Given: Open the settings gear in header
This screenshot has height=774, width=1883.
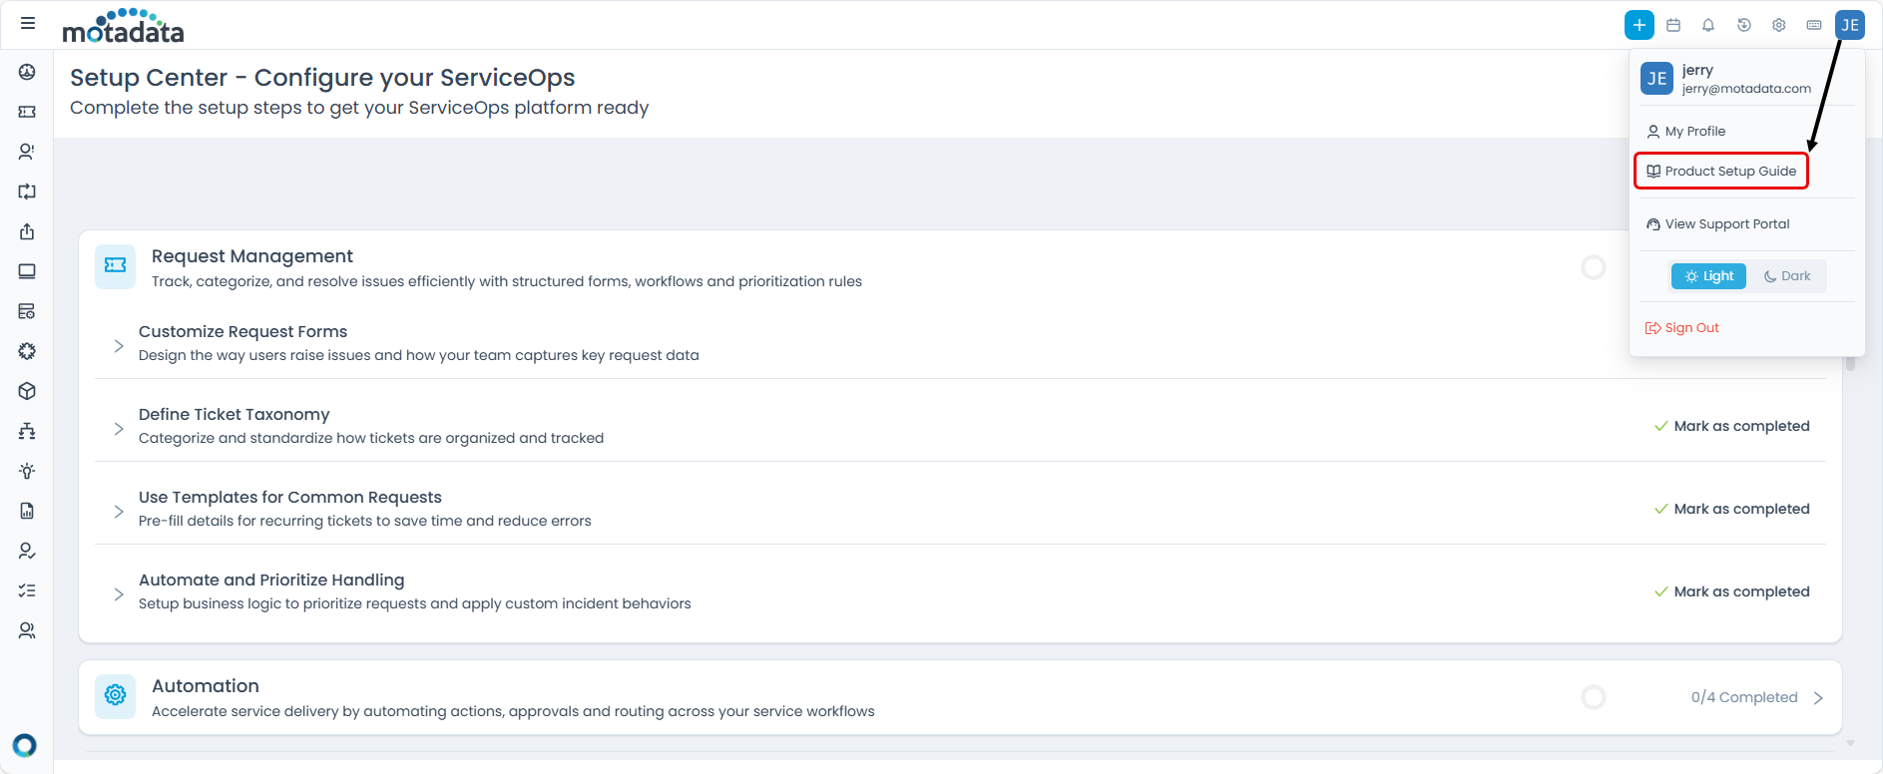Looking at the screenshot, I should (x=1778, y=25).
